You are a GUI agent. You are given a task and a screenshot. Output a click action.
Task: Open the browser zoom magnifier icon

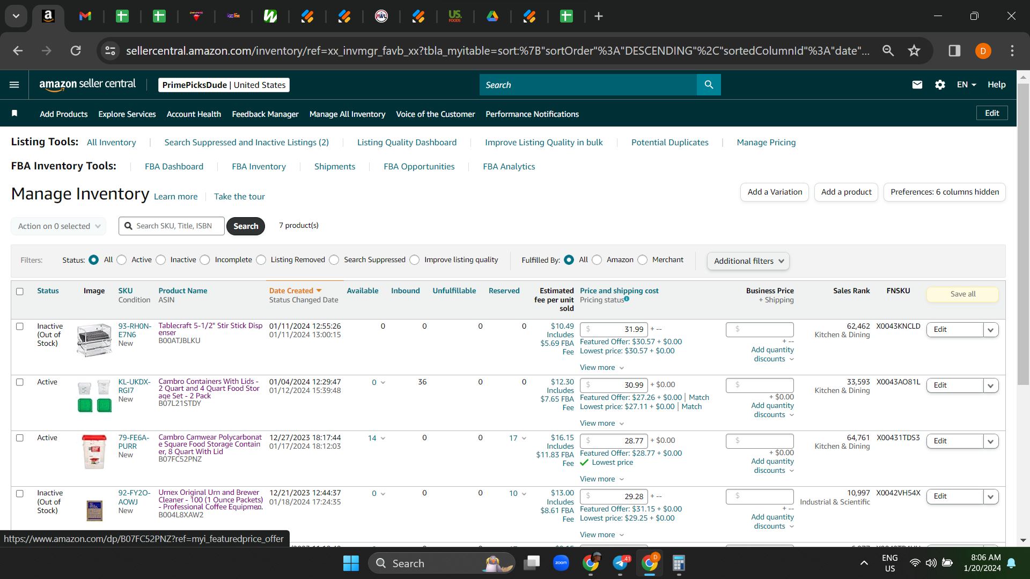[x=888, y=50]
